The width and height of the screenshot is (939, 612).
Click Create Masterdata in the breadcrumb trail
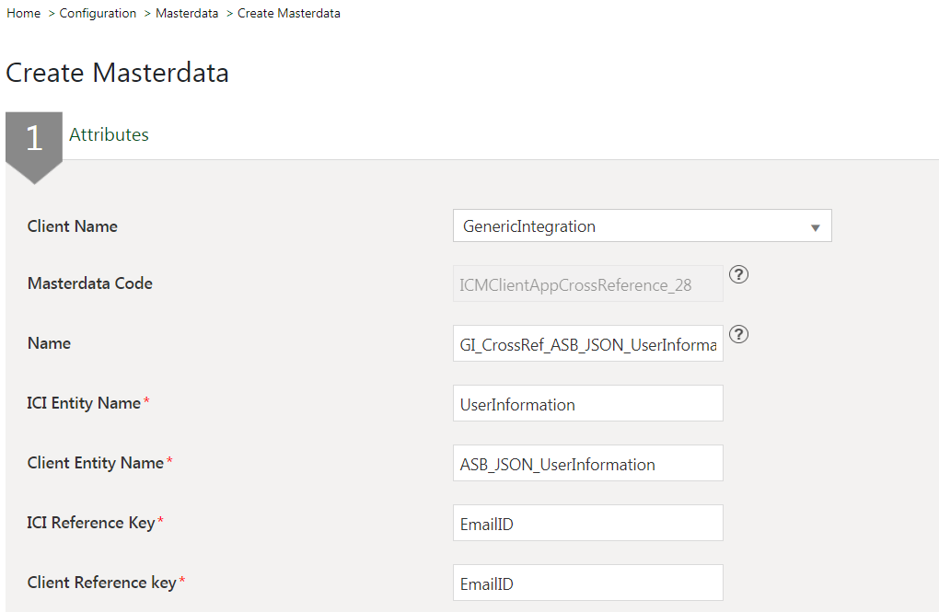289,14
